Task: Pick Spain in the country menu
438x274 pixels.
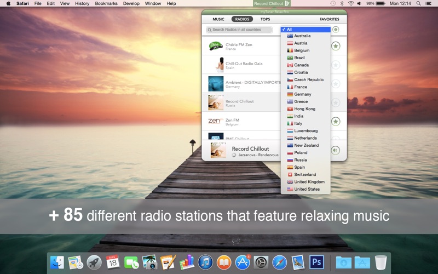Action: (x=306, y=167)
